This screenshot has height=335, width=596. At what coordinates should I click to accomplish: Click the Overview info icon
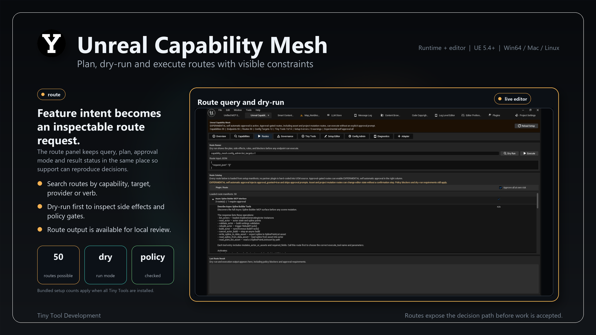click(x=214, y=136)
